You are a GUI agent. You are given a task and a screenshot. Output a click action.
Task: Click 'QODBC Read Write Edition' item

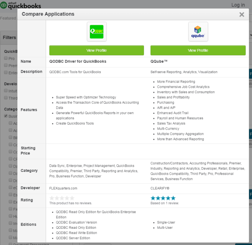tap(76, 233)
